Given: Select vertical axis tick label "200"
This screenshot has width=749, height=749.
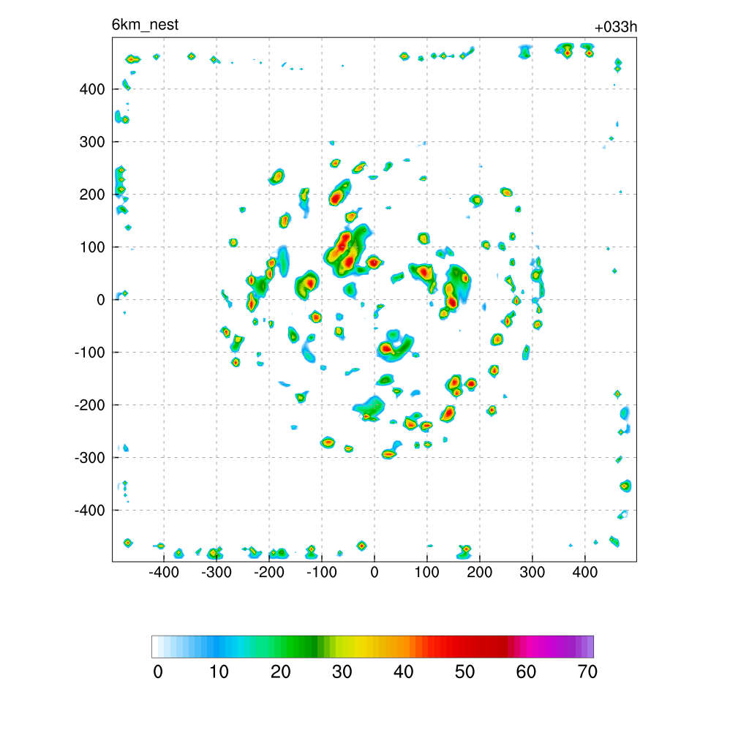Looking at the screenshot, I should 92,195.
